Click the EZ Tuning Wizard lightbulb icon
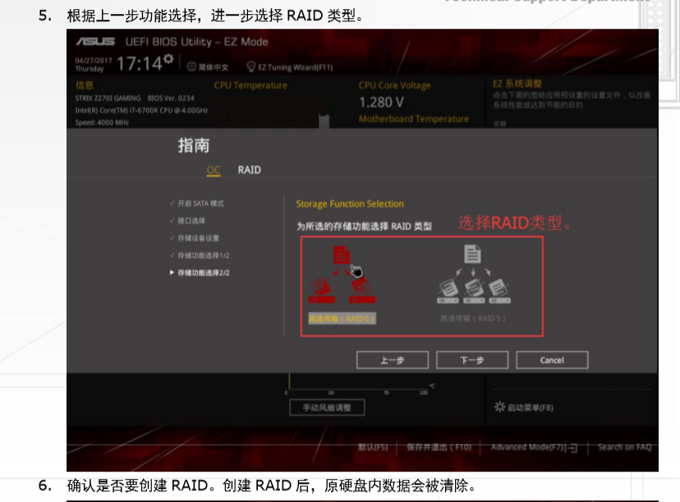The image size is (680, 502). (250, 67)
